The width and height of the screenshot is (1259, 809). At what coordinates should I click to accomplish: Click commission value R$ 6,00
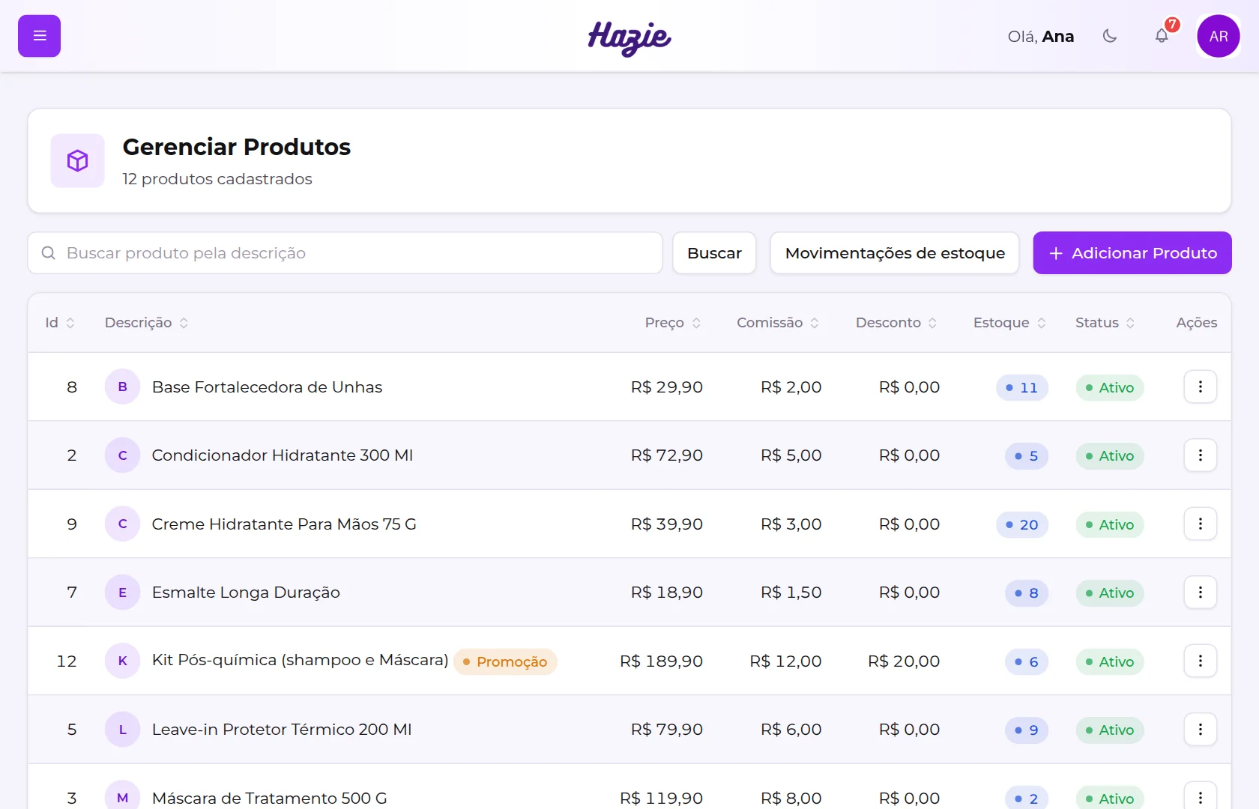coord(791,730)
